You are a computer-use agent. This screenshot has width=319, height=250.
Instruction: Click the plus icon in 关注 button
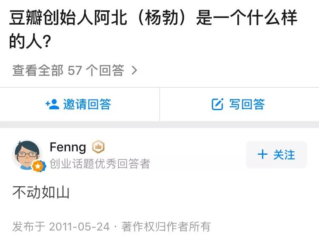pyautogui.click(x=262, y=154)
